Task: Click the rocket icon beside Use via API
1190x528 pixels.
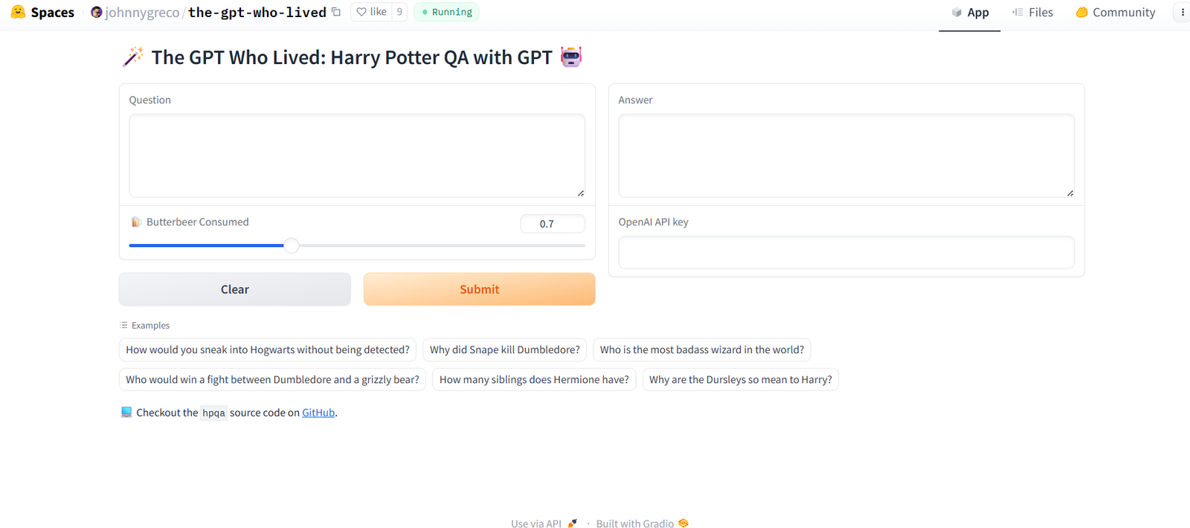Action: tap(572, 524)
